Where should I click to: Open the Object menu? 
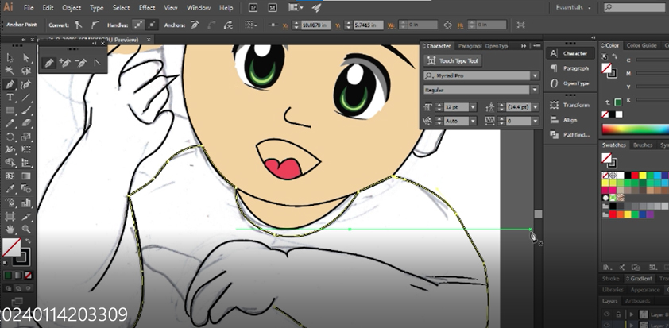[72, 8]
